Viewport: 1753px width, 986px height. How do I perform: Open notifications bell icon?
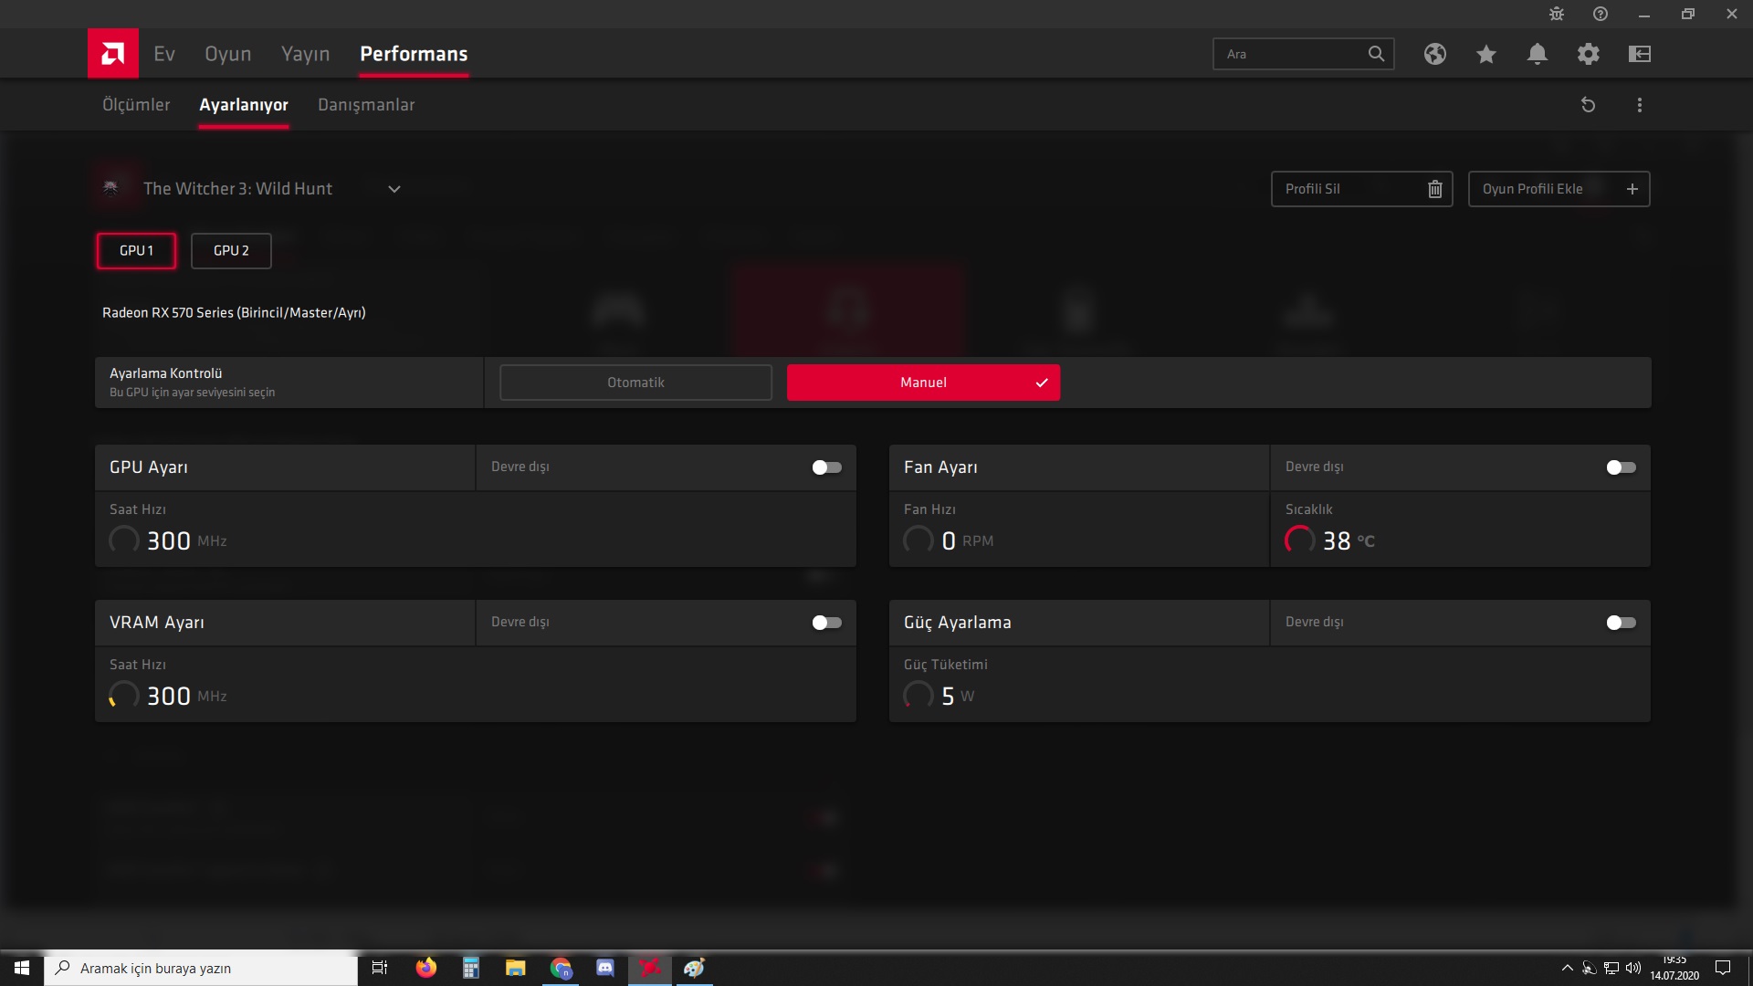[1537, 54]
